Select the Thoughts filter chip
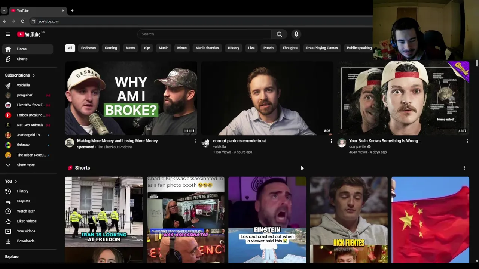Viewport: 479px width, 269px height. 290,48
